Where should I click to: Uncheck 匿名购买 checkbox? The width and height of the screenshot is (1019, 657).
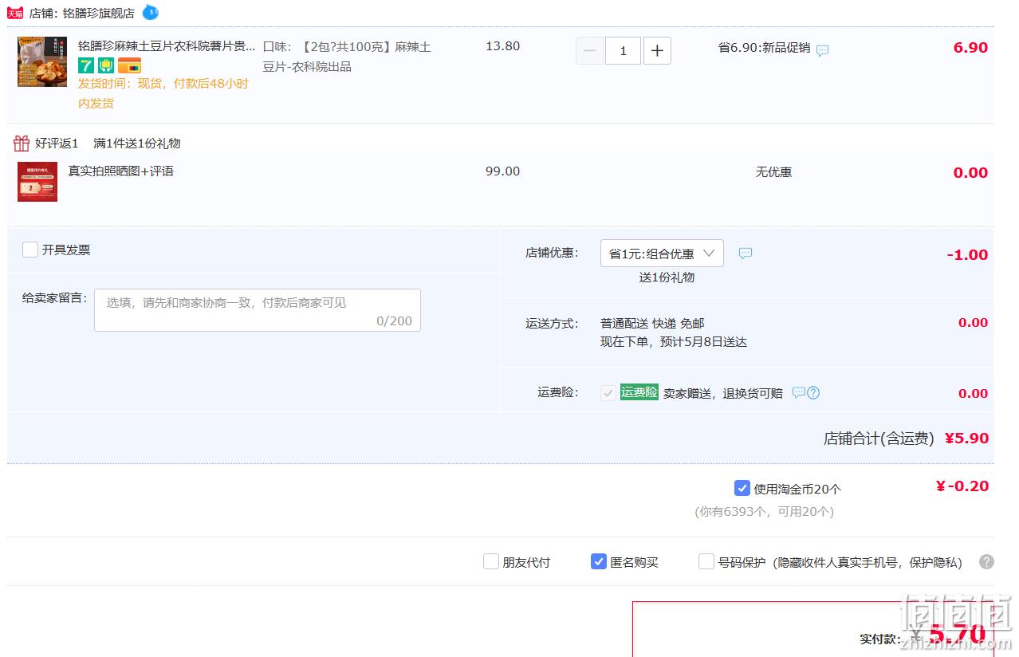click(x=599, y=562)
